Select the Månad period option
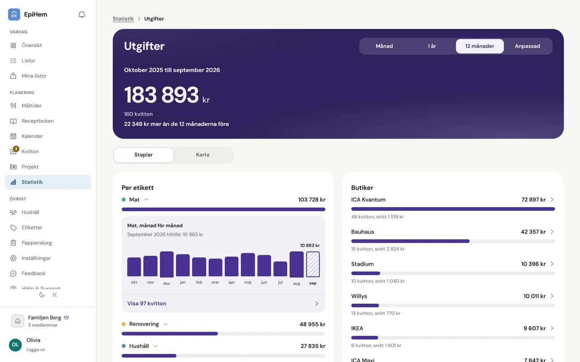 (x=384, y=46)
